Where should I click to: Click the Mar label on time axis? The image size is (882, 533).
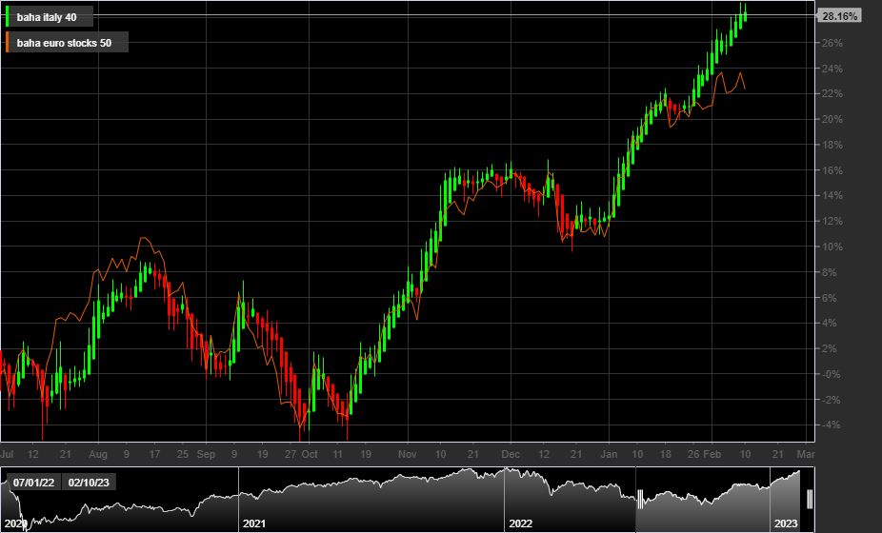point(806,454)
